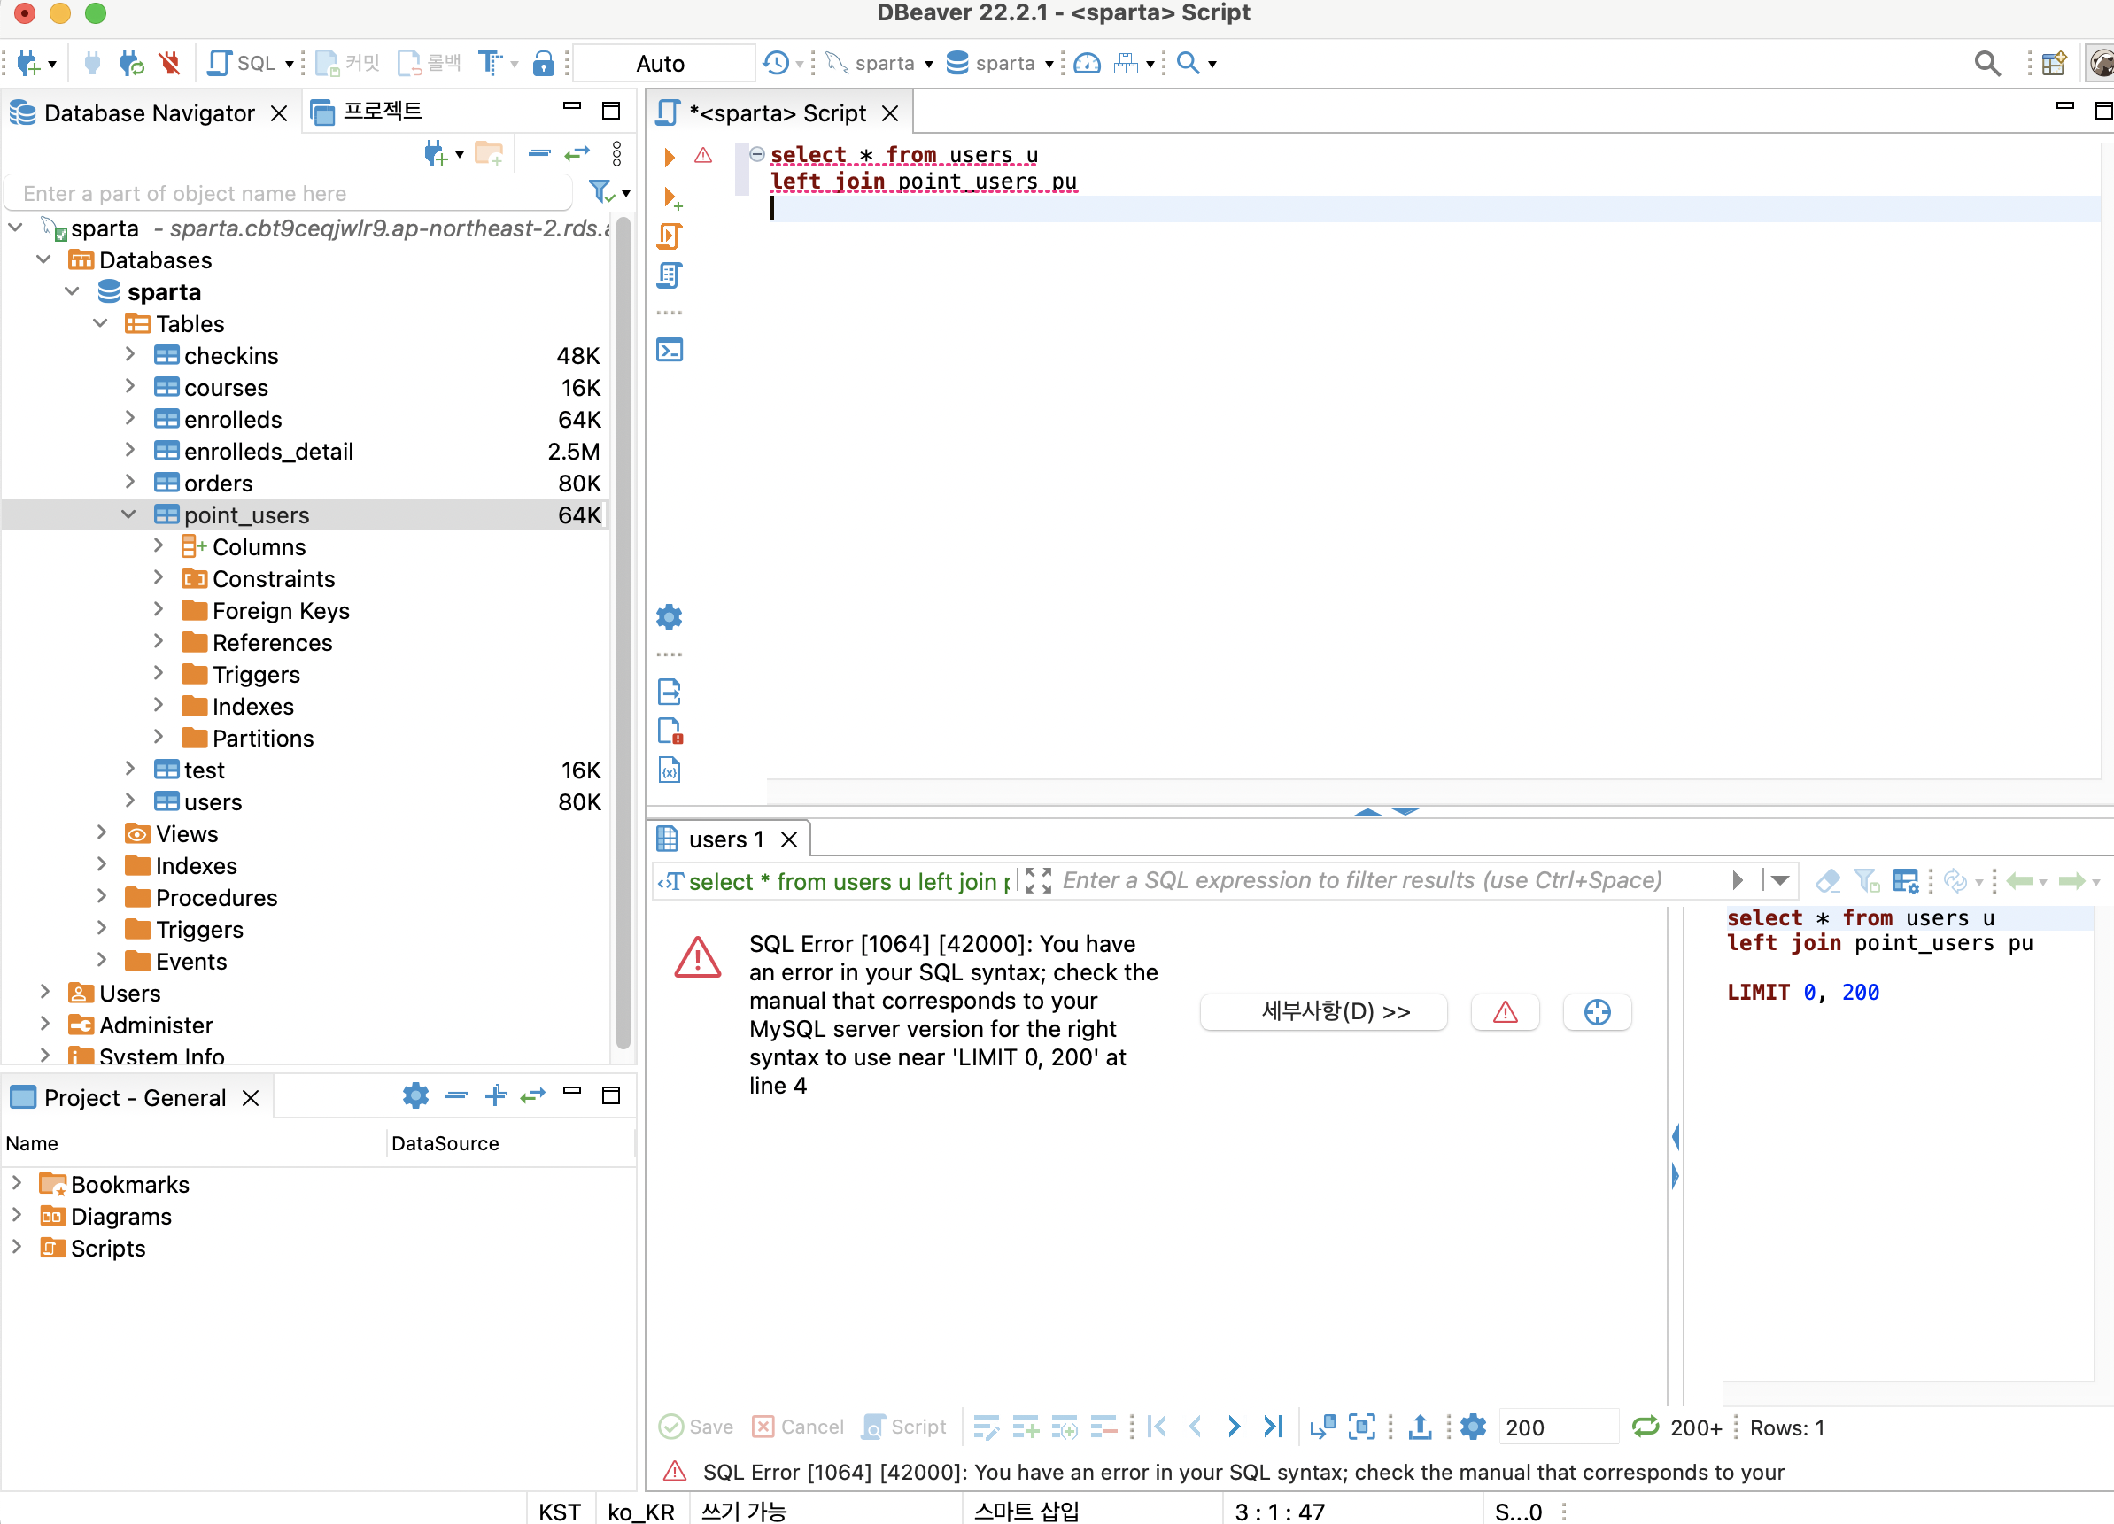The image size is (2114, 1524).
Task: Expand the checkins table
Action: pyautogui.click(x=129, y=355)
